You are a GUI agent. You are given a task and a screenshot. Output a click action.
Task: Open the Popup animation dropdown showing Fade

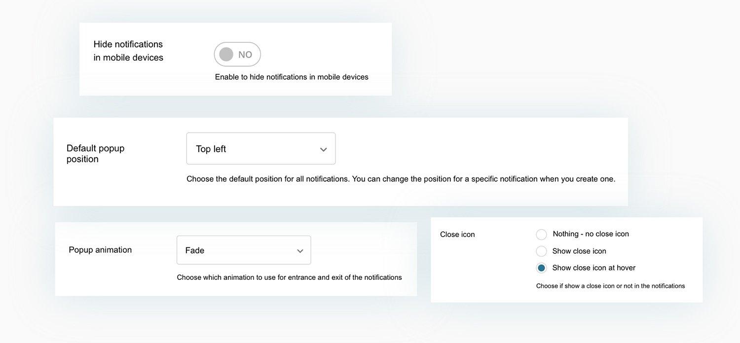point(244,250)
